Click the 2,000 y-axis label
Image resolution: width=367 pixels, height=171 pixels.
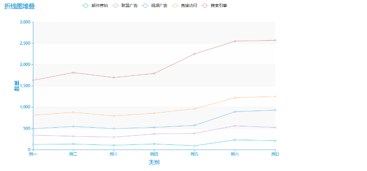(x=25, y=65)
